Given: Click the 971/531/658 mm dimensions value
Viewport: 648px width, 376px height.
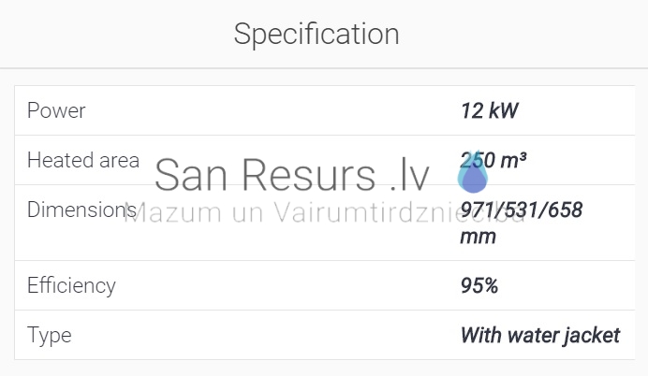Looking at the screenshot, I should pos(522,223).
